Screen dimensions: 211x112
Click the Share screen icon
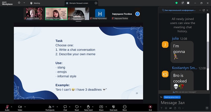101,107
